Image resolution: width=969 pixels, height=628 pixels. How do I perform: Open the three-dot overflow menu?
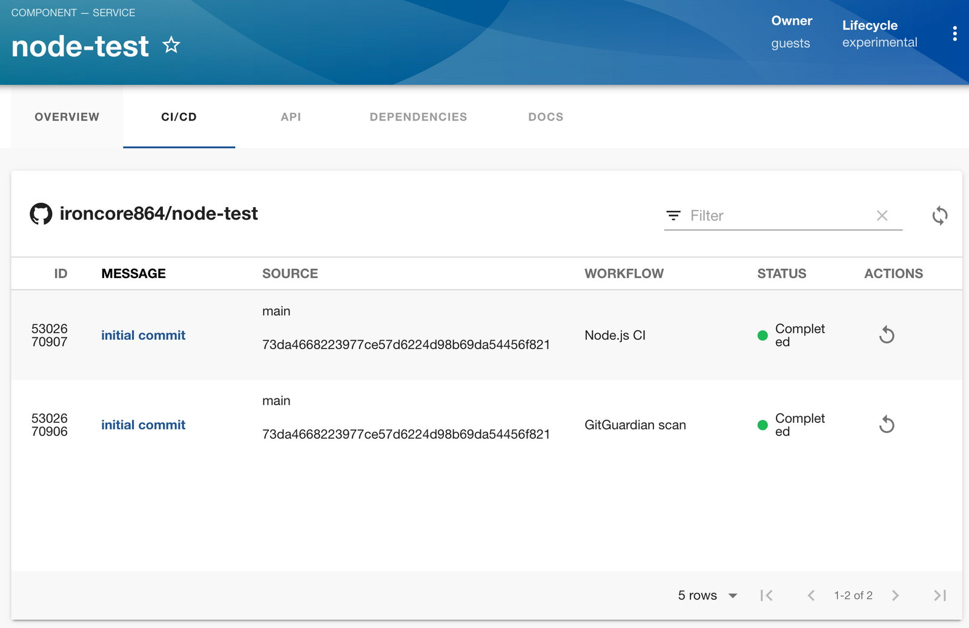(x=954, y=33)
